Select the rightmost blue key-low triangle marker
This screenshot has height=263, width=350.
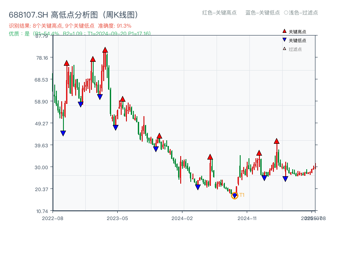(x=285, y=178)
